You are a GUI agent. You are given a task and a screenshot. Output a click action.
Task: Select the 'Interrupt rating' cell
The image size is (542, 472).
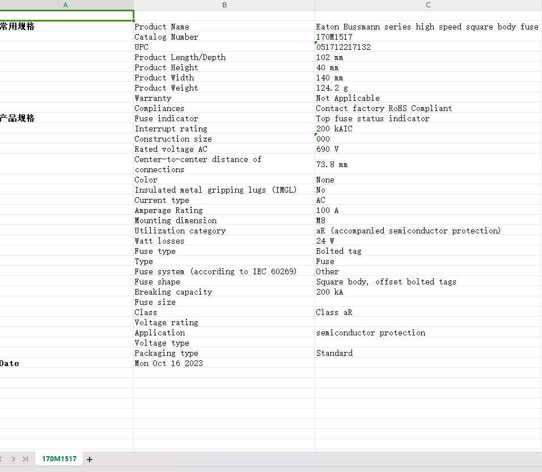click(x=225, y=129)
